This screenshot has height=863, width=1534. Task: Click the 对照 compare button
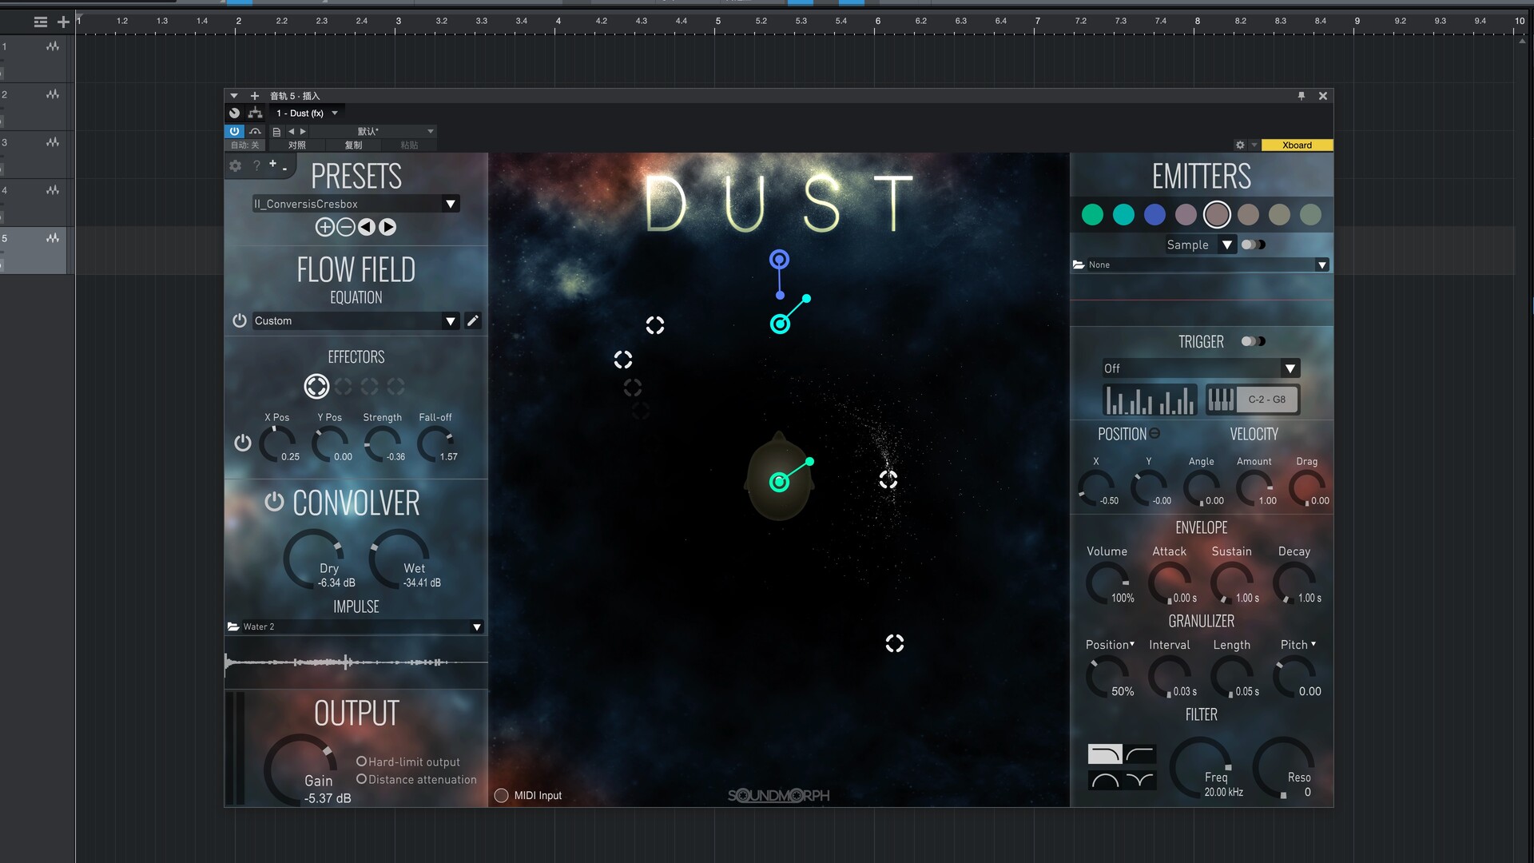tap(297, 145)
